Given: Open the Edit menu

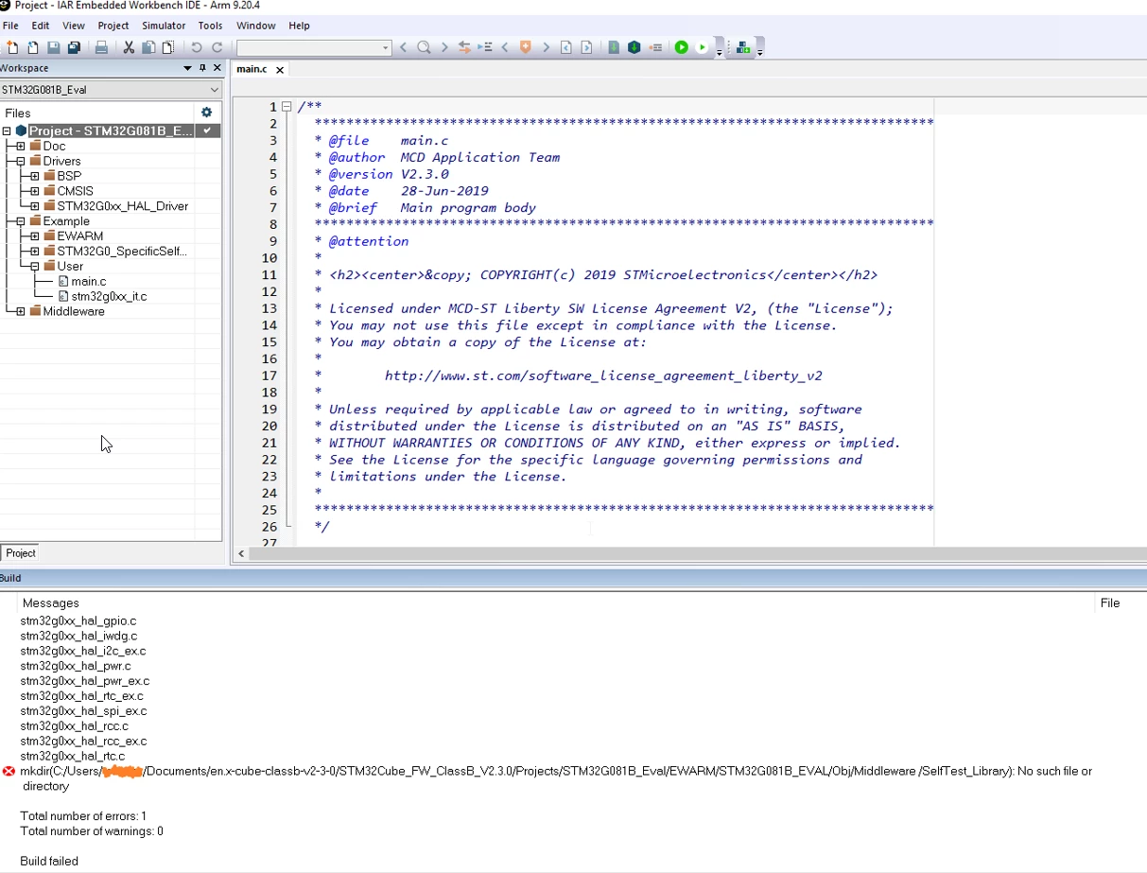Looking at the screenshot, I should tap(41, 26).
